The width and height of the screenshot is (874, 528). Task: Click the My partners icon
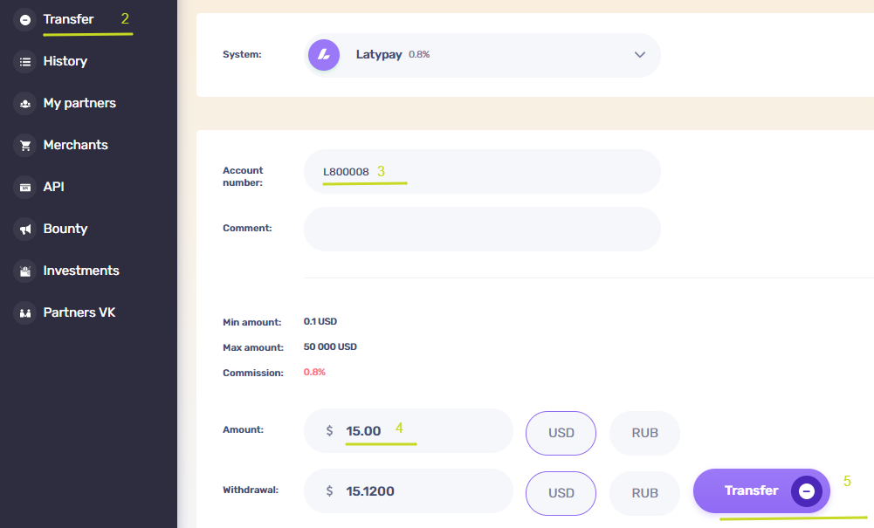pos(25,103)
